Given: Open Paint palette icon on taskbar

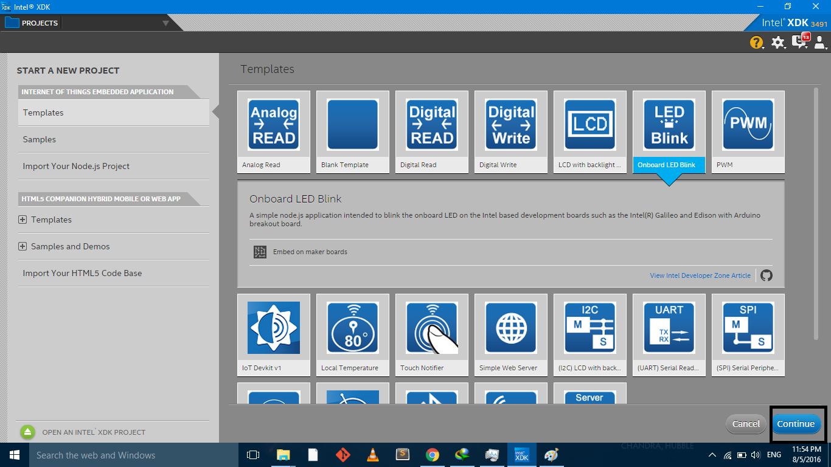Looking at the screenshot, I should click(x=551, y=455).
